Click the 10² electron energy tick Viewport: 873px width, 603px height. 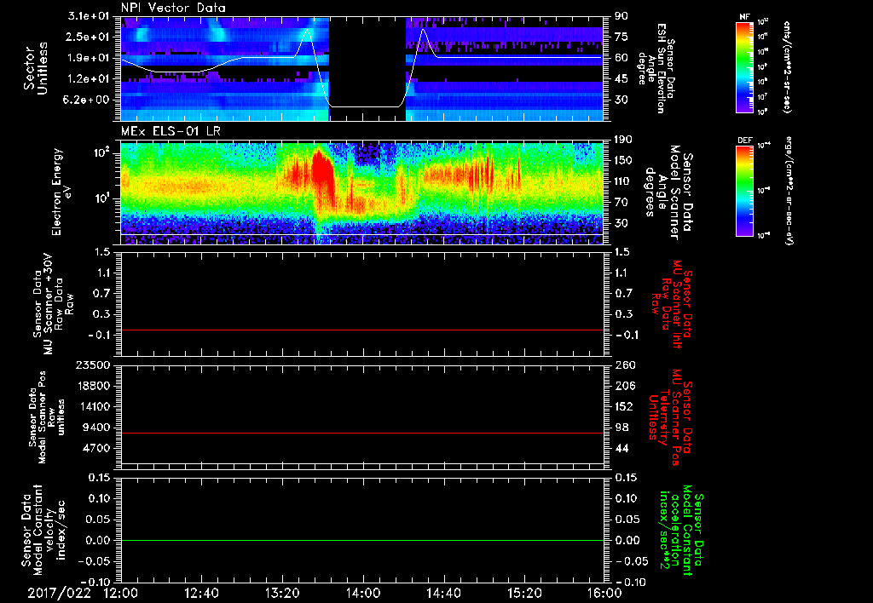[x=102, y=152]
